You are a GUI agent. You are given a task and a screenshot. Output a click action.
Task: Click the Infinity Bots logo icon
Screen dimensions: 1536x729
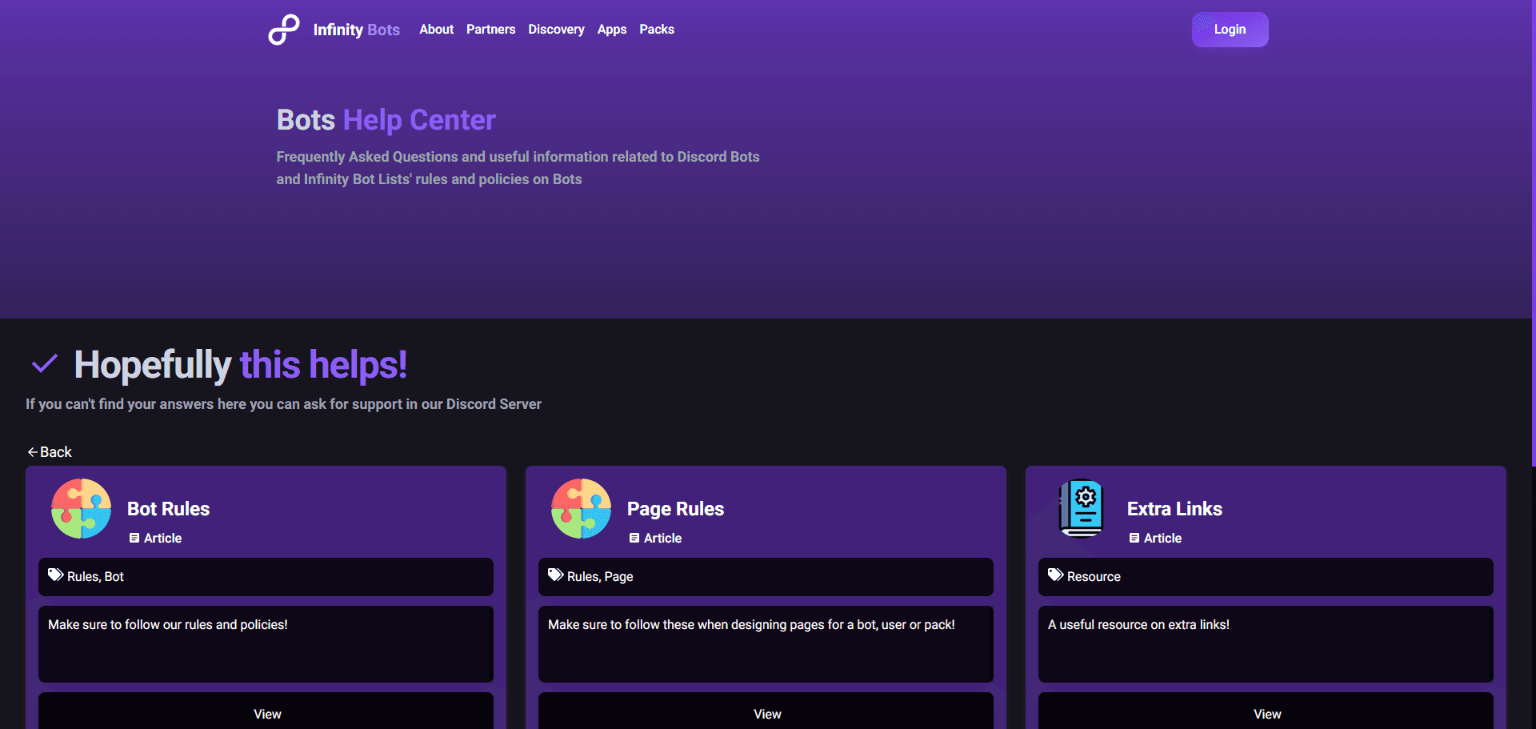pos(284,30)
